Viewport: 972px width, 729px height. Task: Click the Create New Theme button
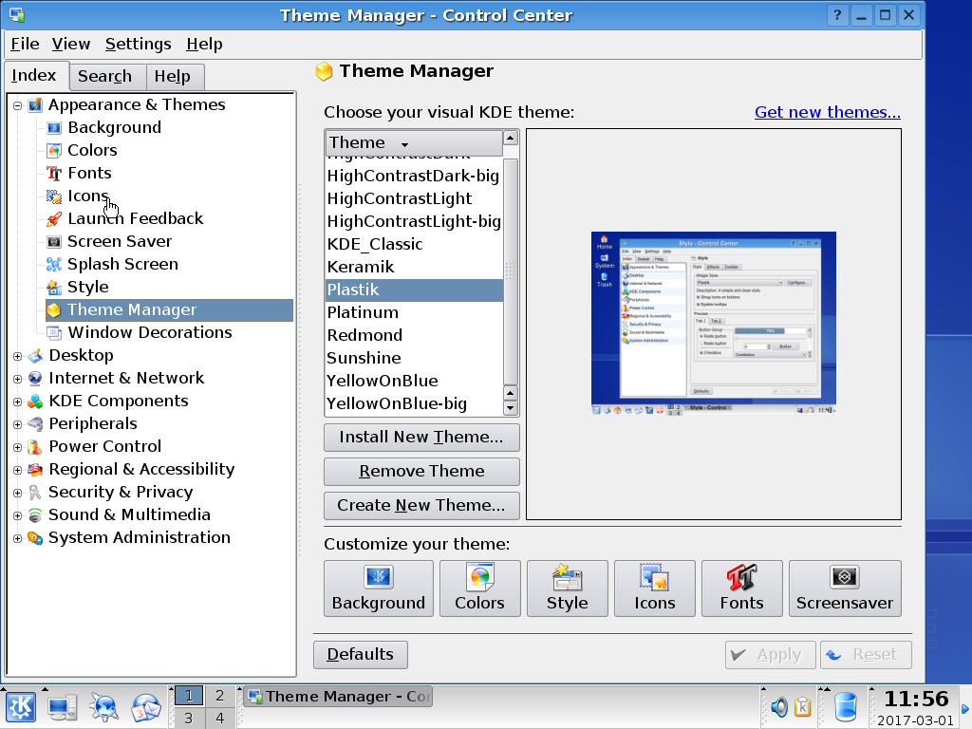[x=421, y=505]
